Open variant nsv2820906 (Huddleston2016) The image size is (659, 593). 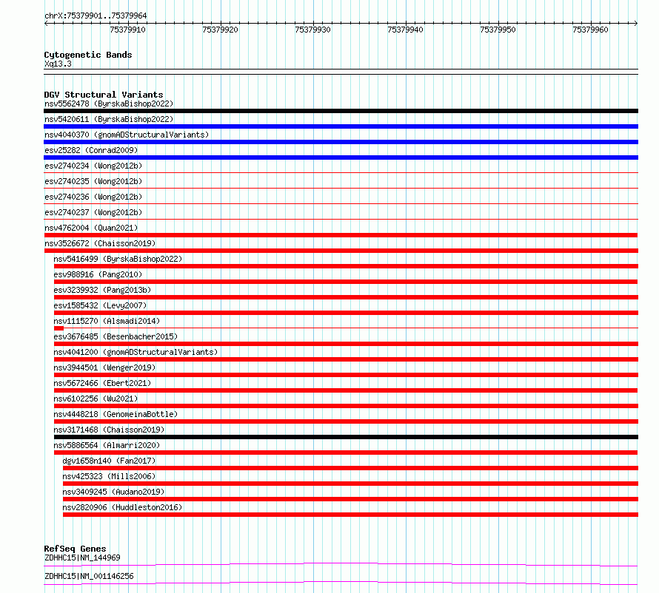tap(122, 507)
